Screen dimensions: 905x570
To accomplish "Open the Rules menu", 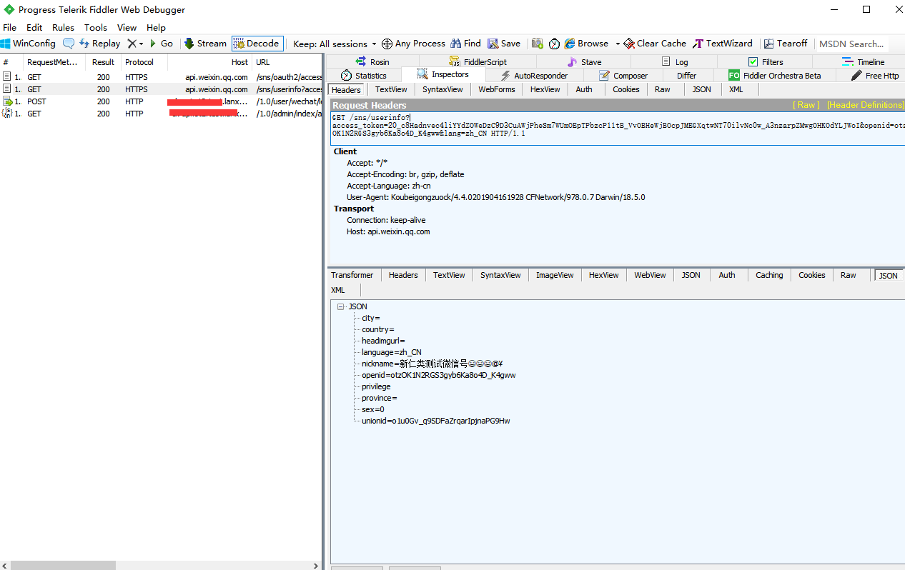I will tap(63, 27).
